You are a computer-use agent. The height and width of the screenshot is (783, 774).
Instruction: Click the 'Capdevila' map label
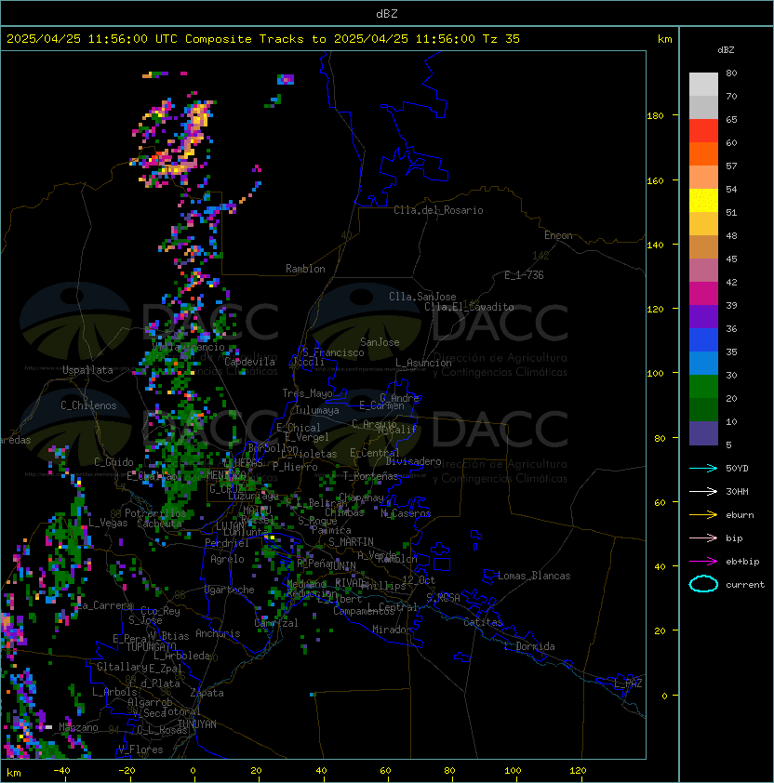249,362
